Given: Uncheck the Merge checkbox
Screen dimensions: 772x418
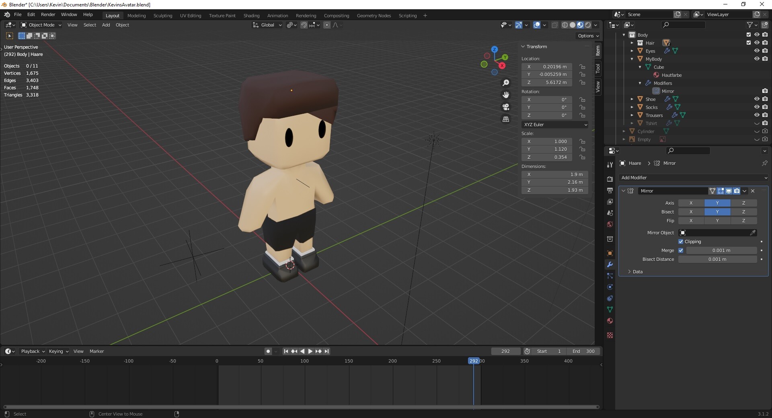Looking at the screenshot, I should pos(681,250).
